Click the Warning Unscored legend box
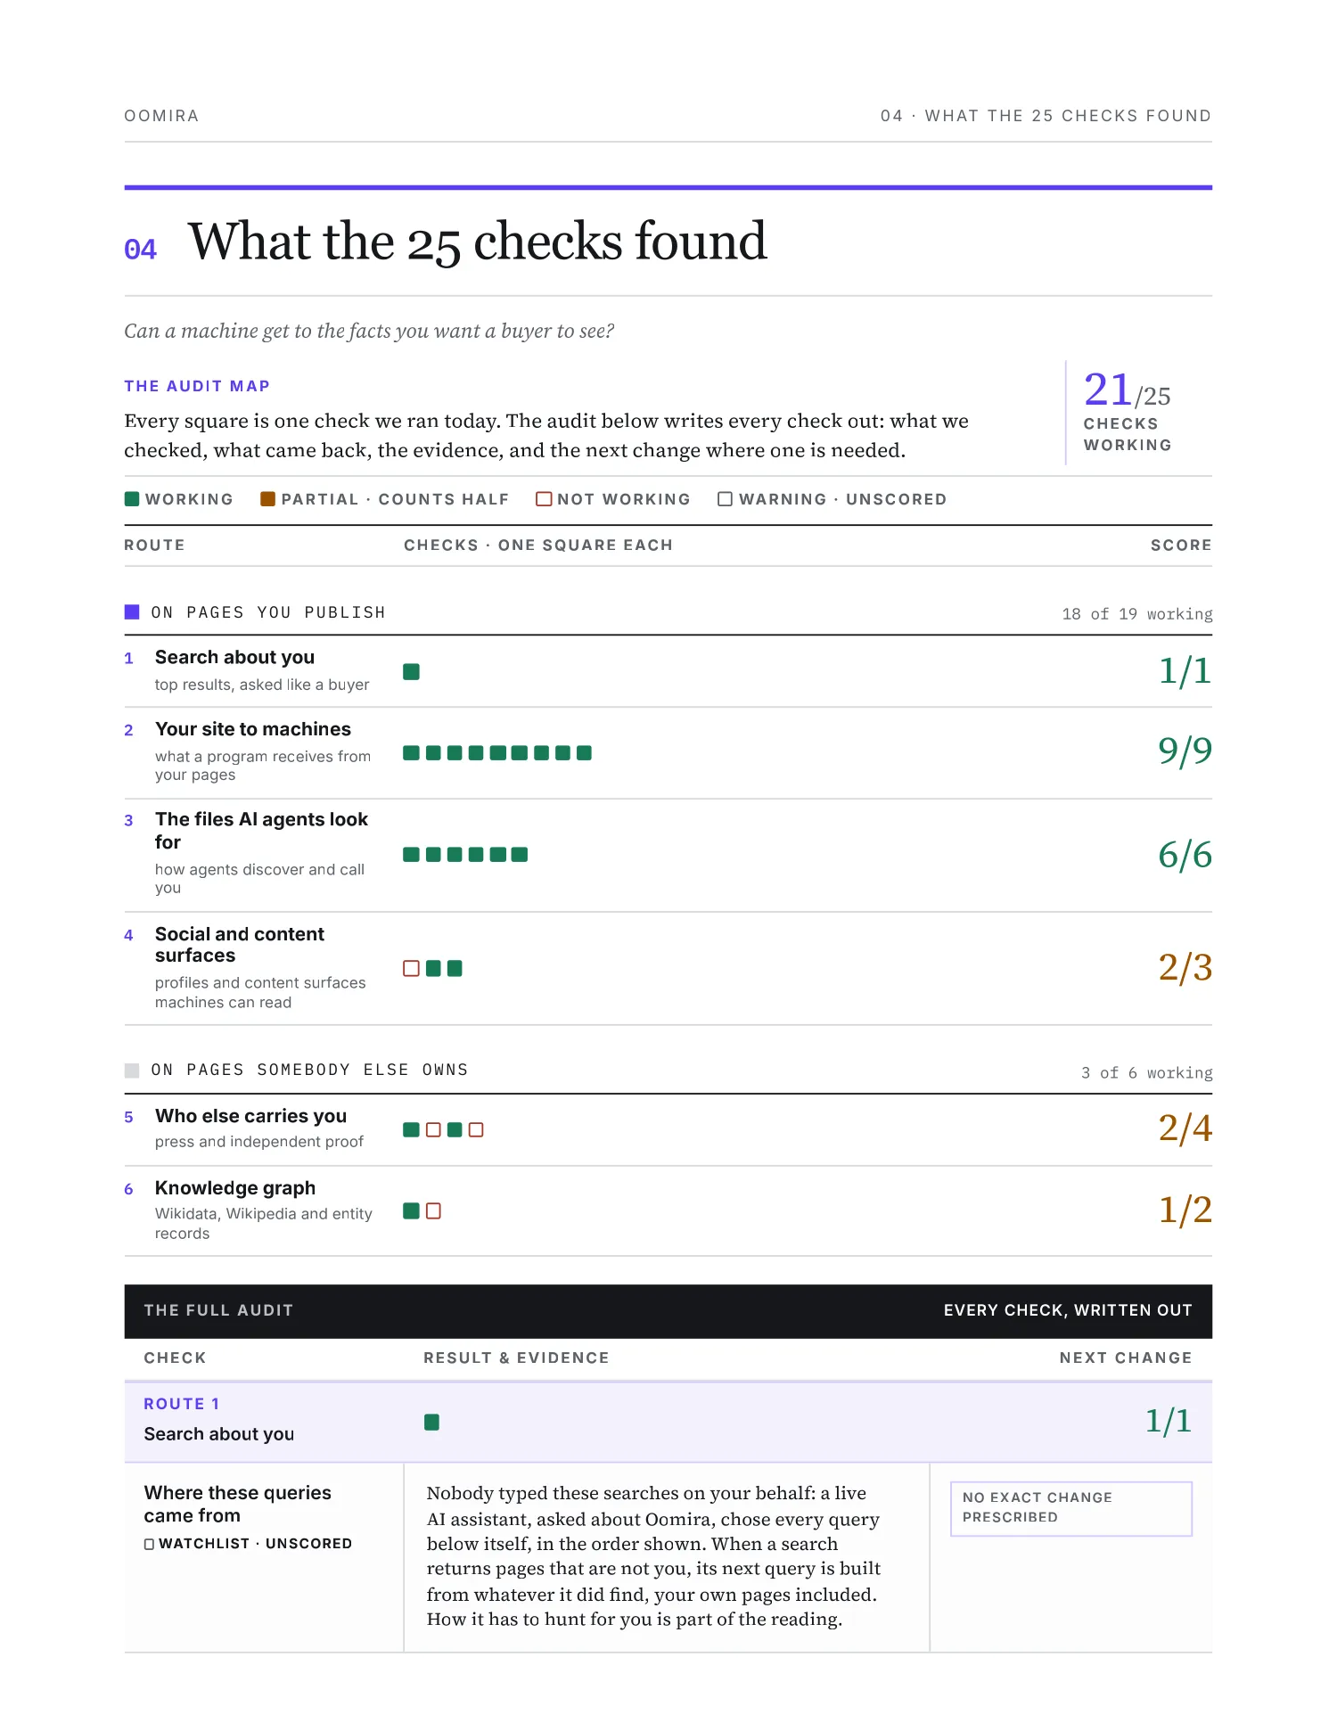Viewport: 1337px width, 1731px height. coord(725,499)
